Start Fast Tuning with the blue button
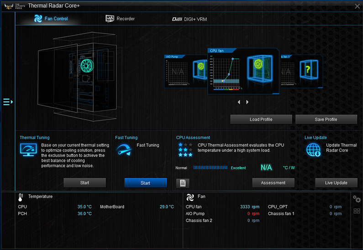Screen dimensions: 363x250 [145, 183]
